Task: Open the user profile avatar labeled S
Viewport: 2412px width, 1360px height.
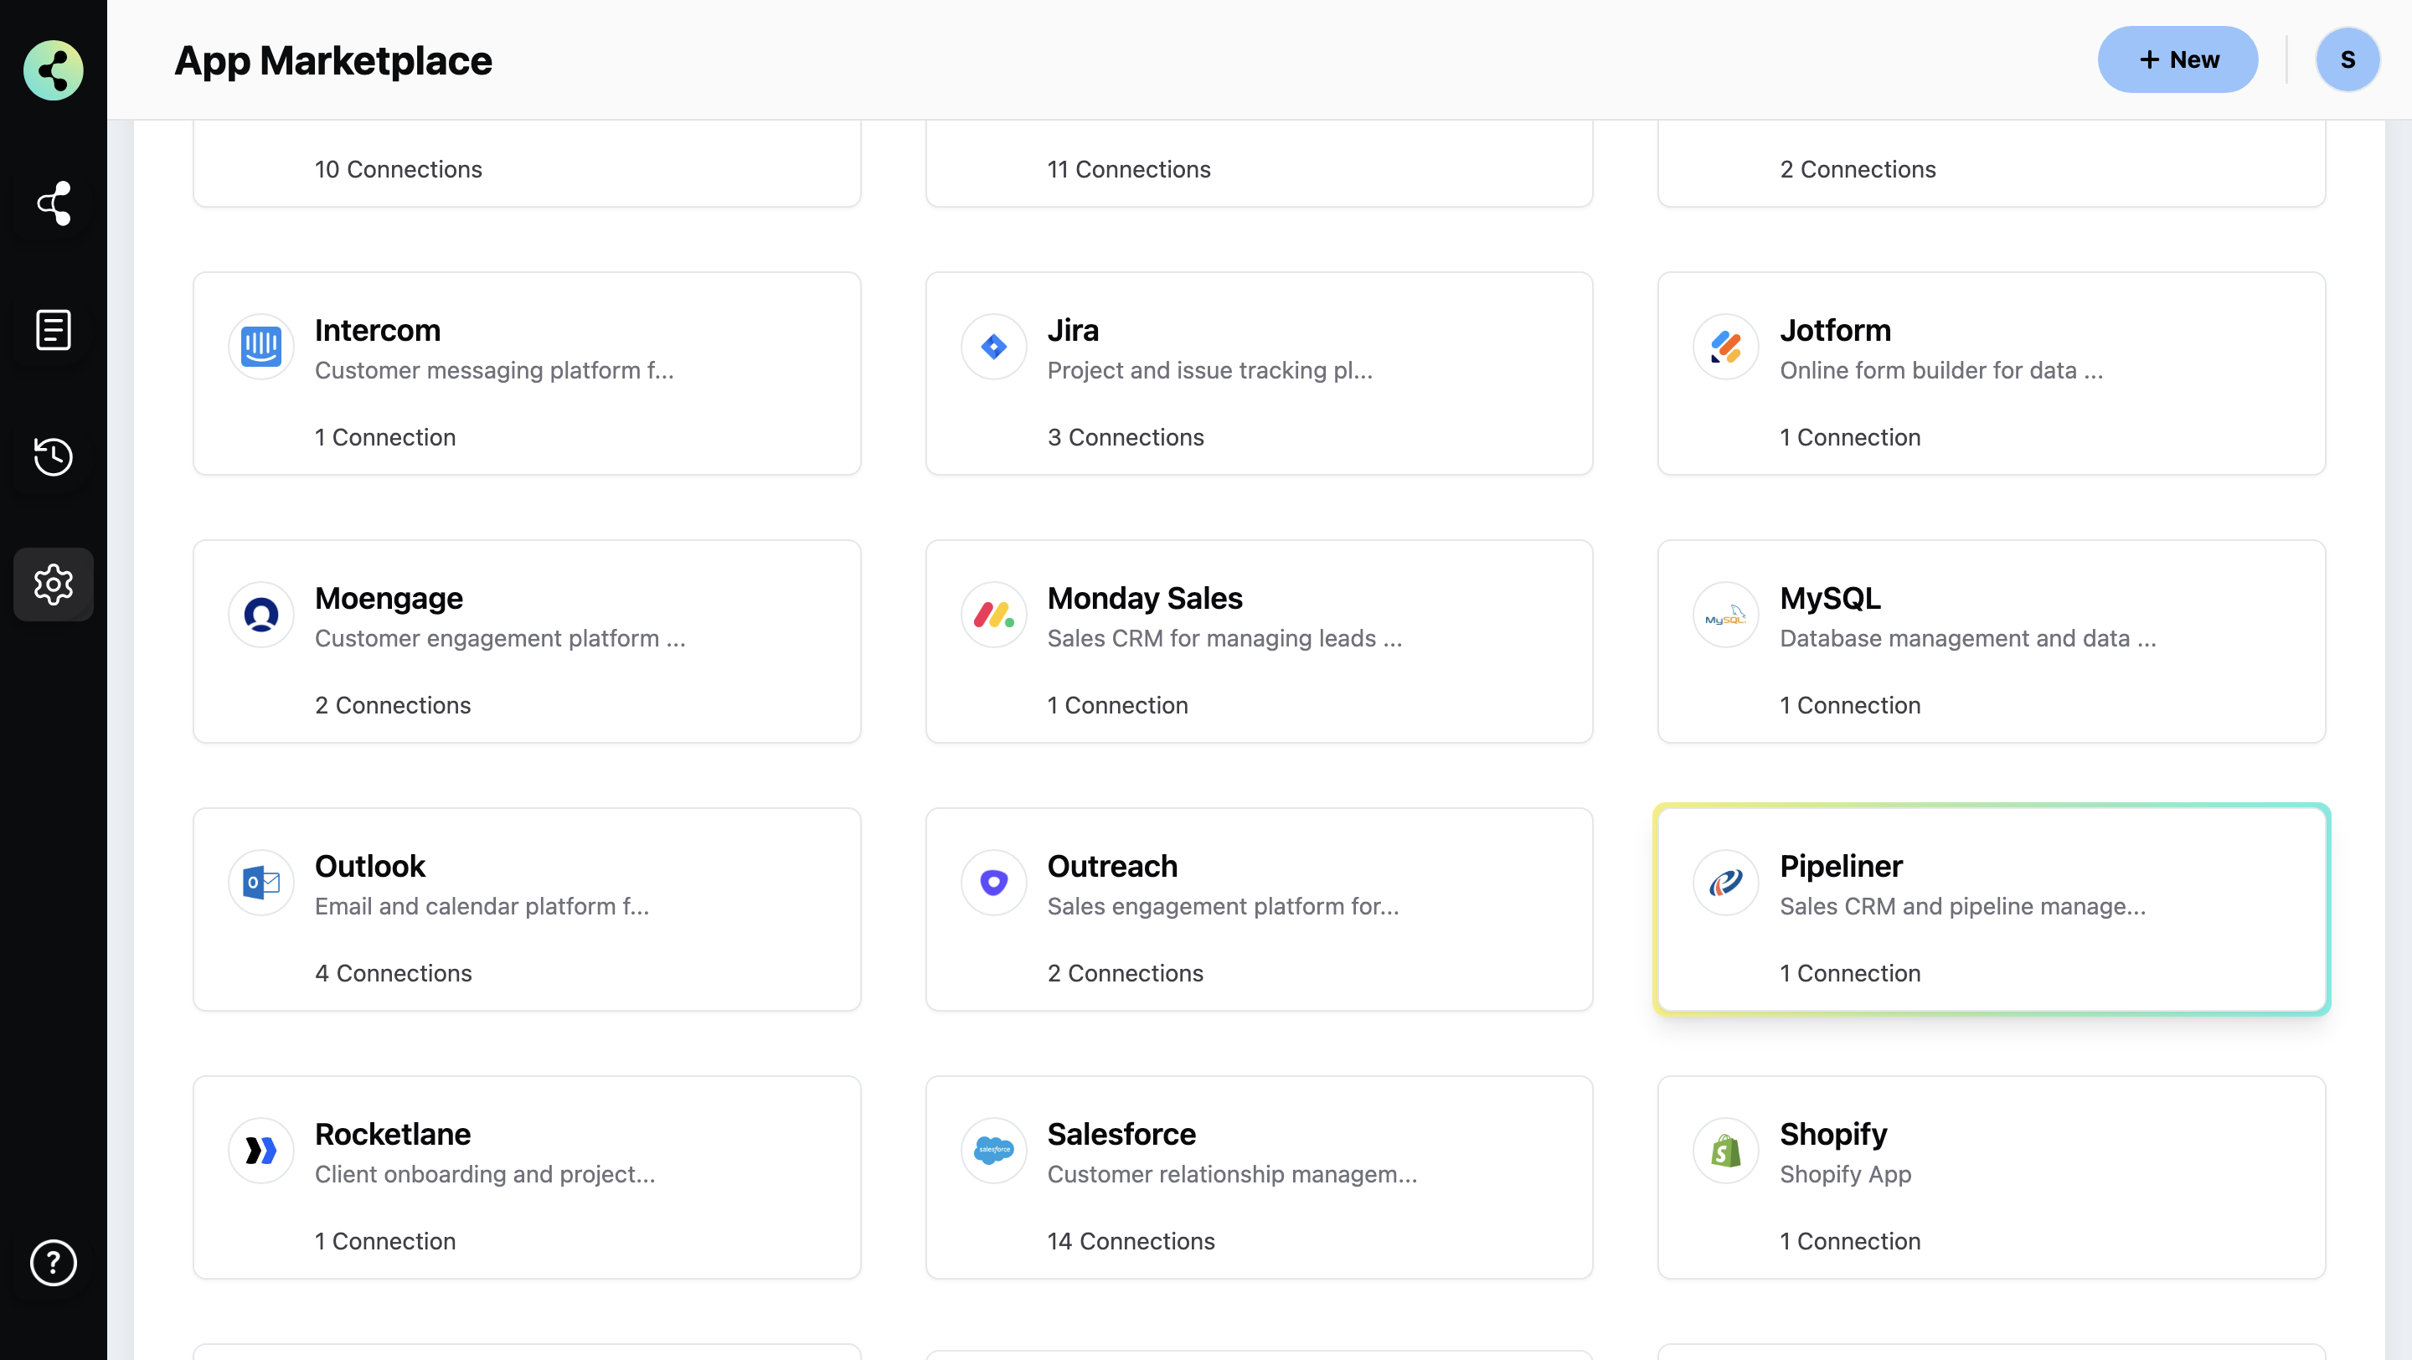Action: (x=2348, y=59)
